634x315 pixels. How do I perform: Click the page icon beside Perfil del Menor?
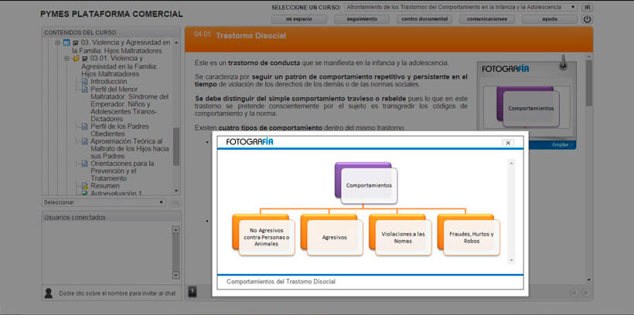(85, 90)
